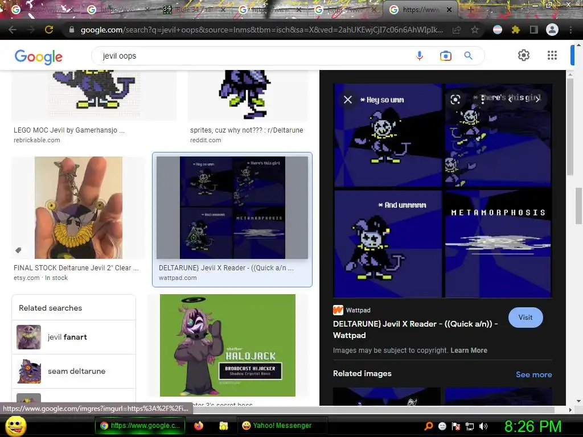Screen dimensions: 583x437
Task: Open a new browser tab
Action: tap(471, 10)
